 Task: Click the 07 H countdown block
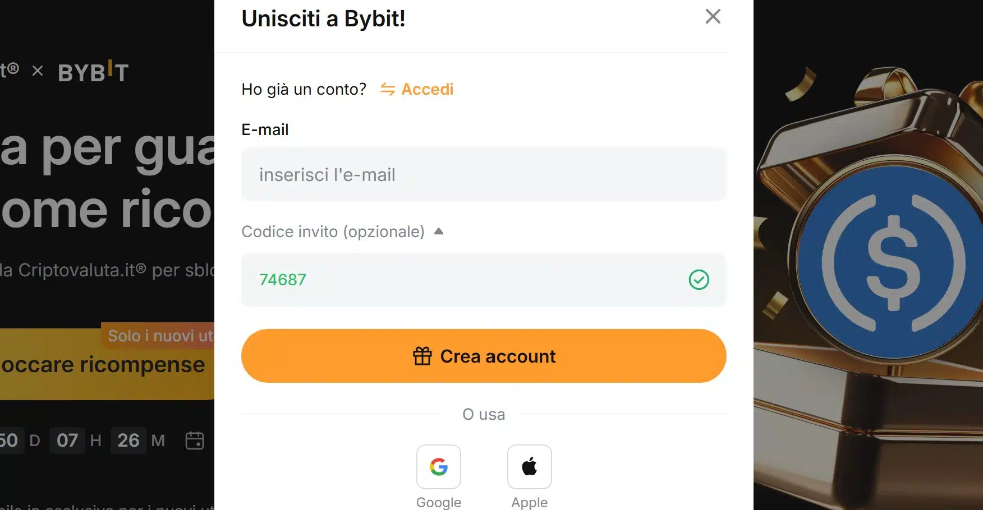[x=67, y=441]
